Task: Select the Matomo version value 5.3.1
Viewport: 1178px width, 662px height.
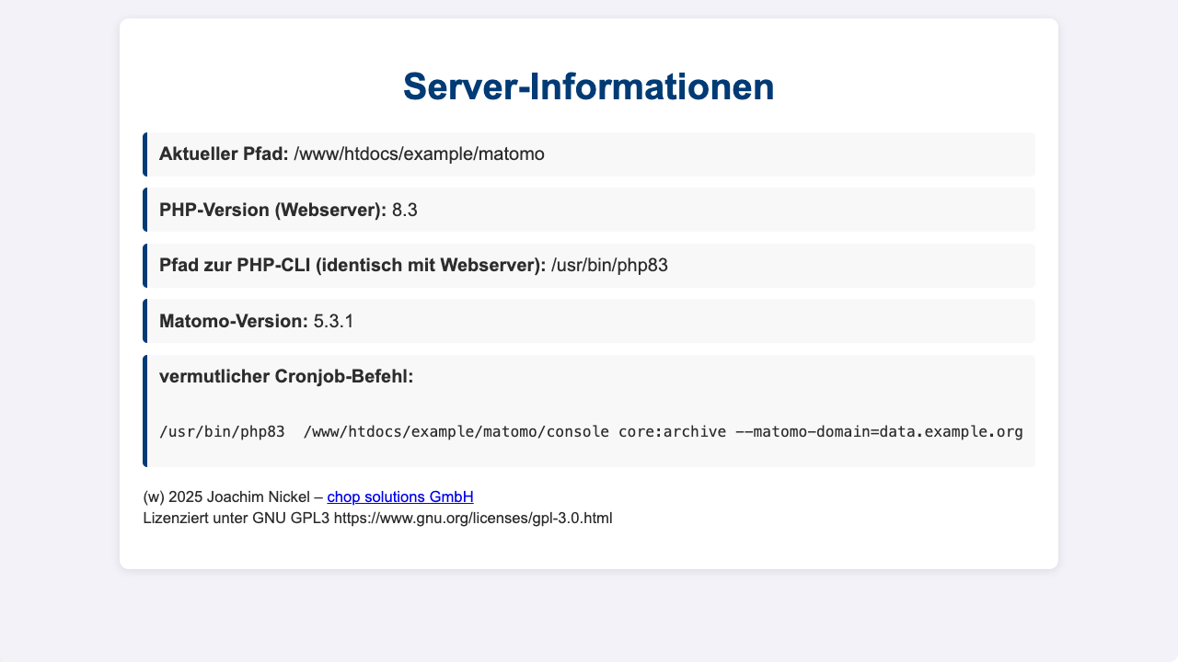Action: (334, 321)
